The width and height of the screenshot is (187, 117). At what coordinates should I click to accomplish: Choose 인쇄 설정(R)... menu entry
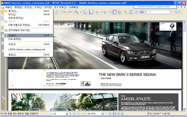(x=29, y=39)
